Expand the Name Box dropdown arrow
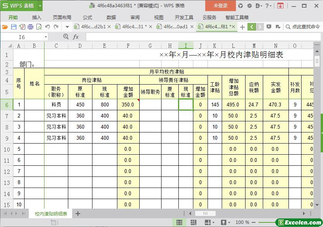Viewport: 323px width, 227px height. pyautogui.click(x=46, y=37)
